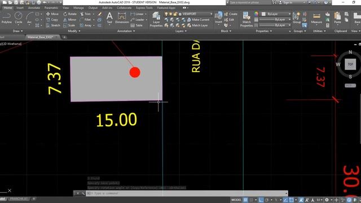
Task: Expand the Draw panel dropdown
Action: 17,31
